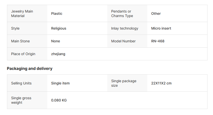Select the None value for Main Stone
Viewport: 213px width, 115px height.
55,41
